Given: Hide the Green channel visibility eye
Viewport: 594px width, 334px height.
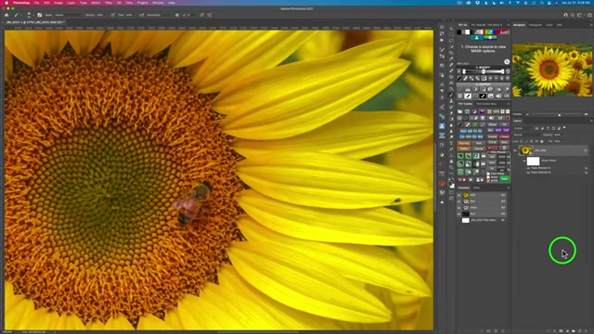Looking at the screenshot, I should [459, 208].
